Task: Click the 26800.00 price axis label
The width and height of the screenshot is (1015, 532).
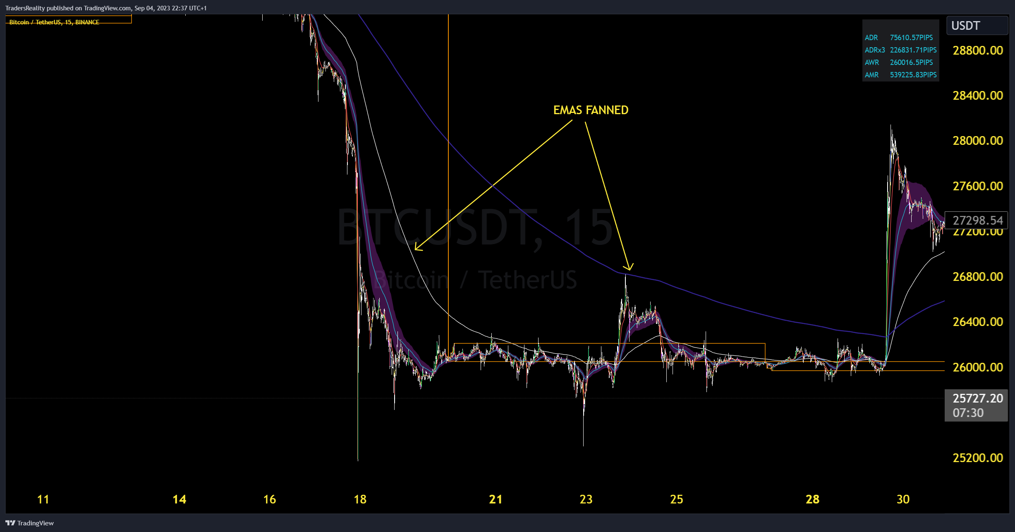Action: [x=978, y=277]
